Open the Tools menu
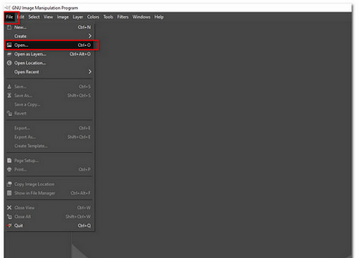 pyautogui.click(x=108, y=17)
